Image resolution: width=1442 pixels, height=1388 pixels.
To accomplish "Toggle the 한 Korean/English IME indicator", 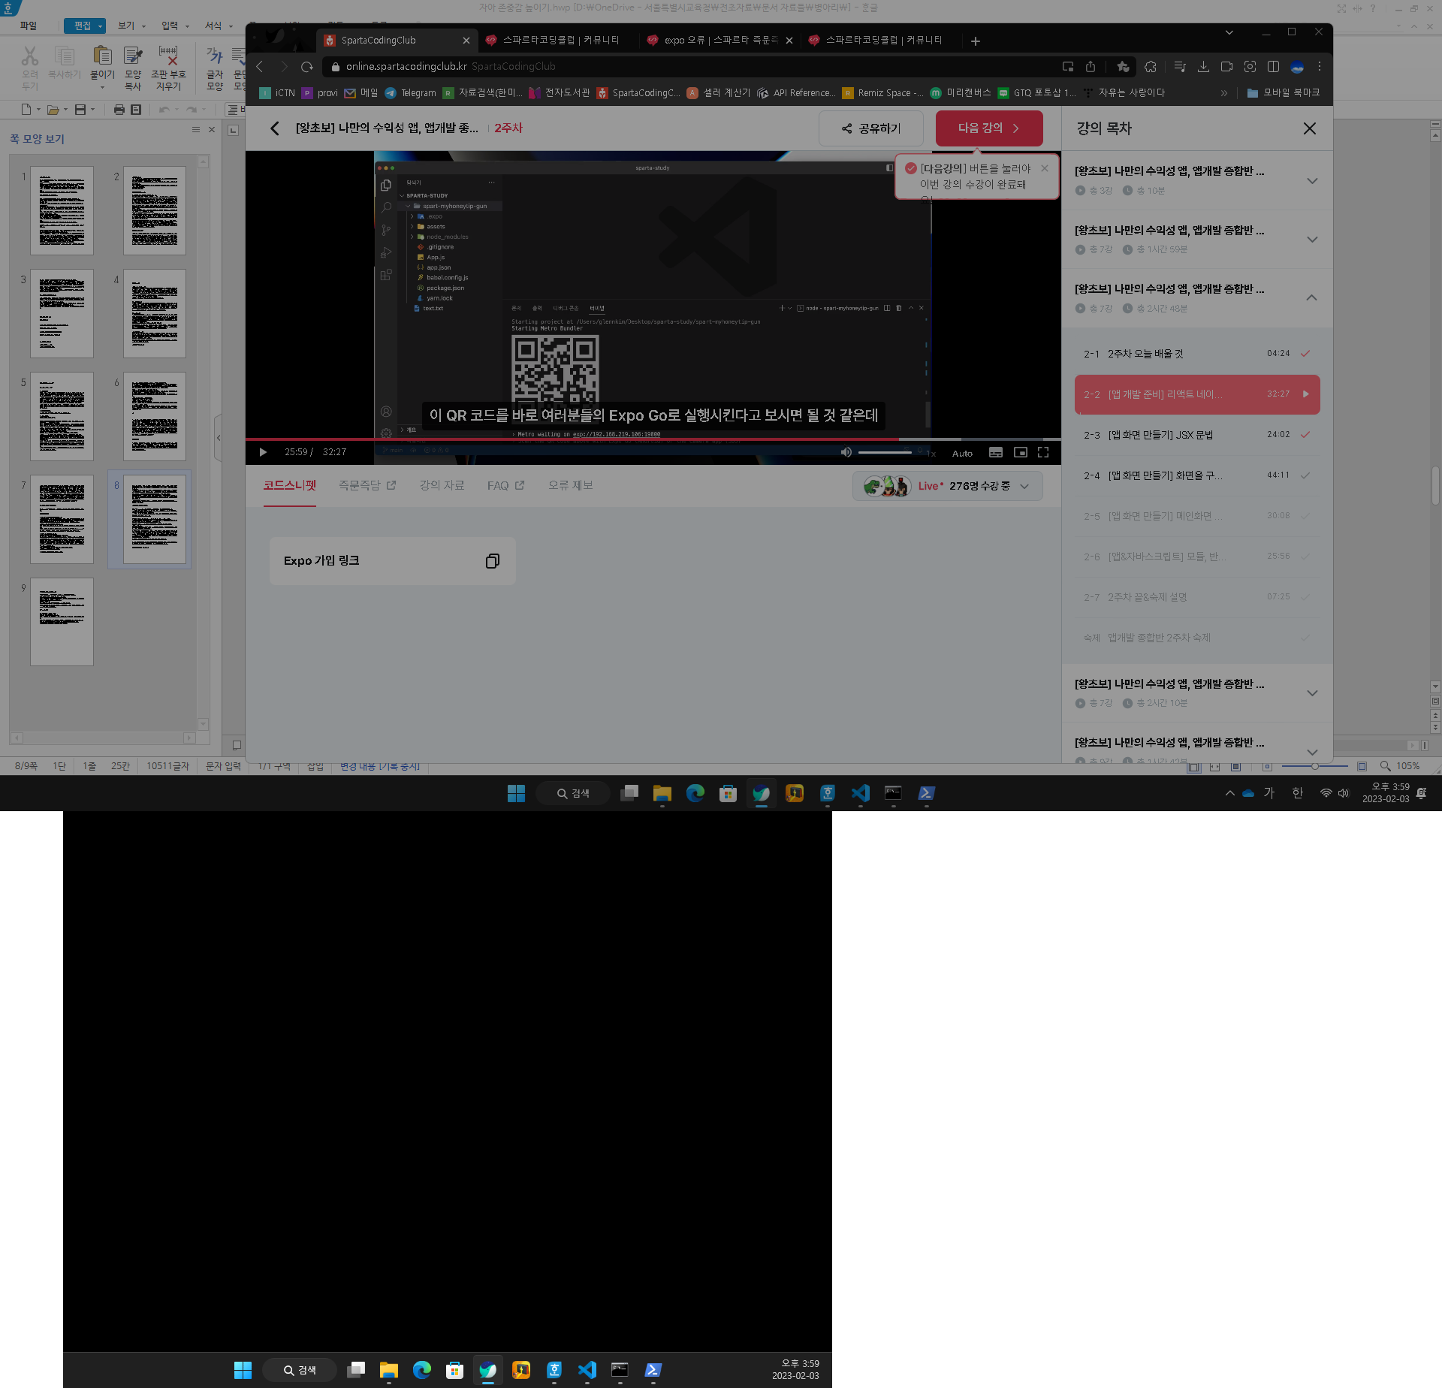I will (1297, 793).
